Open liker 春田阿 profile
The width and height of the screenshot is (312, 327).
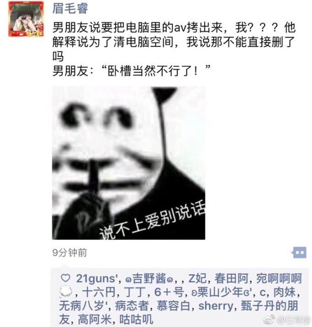[x=231, y=278]
